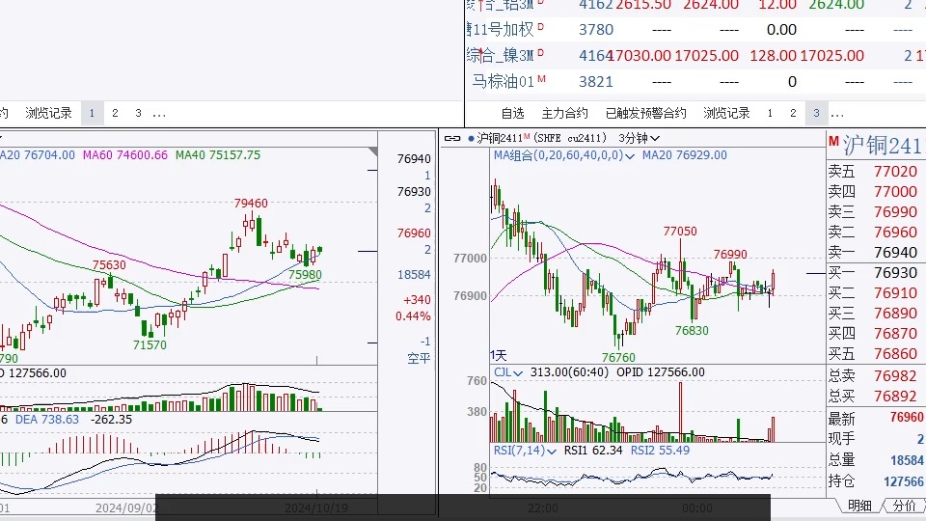The image size is (926, 521).
Task: Switch to the 明细 tab
Action: pyautogui.click(x=858, y=505)
